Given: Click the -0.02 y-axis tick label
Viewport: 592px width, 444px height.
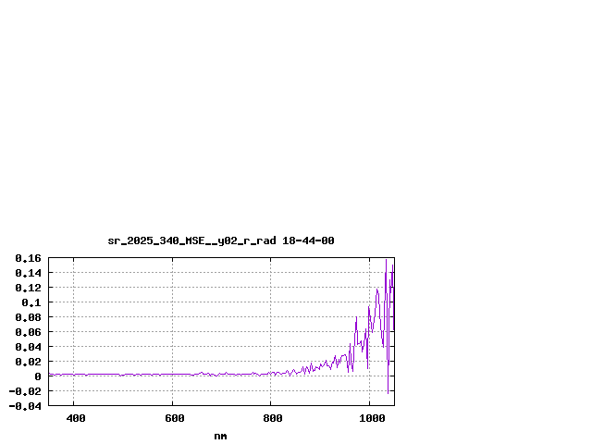Looking at the screenshot, I should [x=25, y=391].
